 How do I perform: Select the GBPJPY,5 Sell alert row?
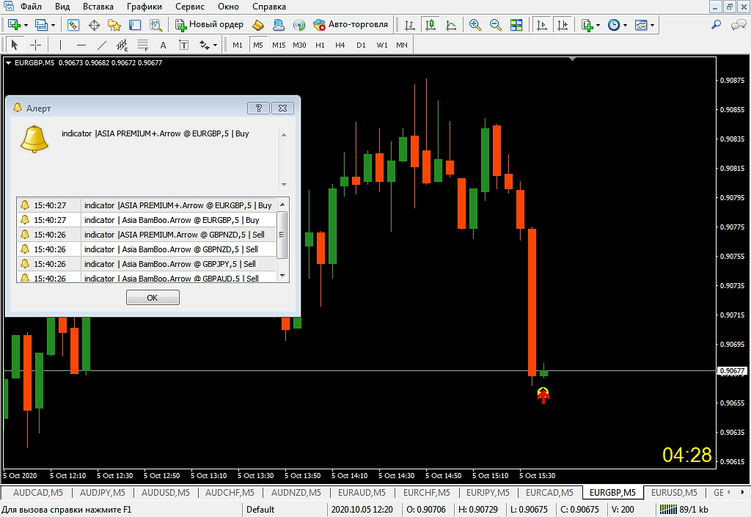(147, 264)
